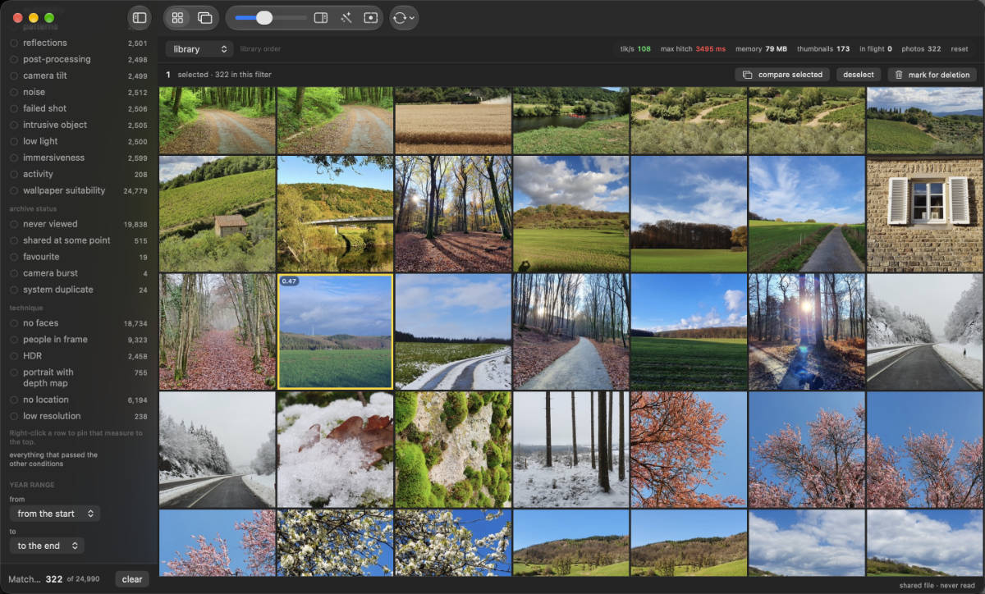The width and height of the screenshot is (985, 594).
Task: Select the camera burst filter
Action: click(78, 273)
